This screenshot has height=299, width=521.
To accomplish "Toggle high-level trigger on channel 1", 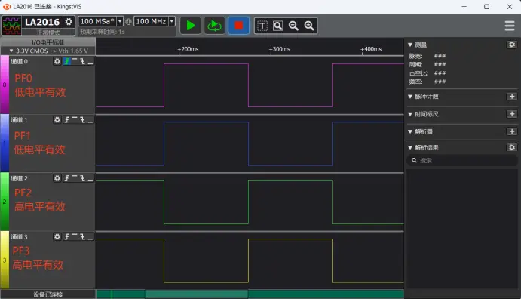I will [75, 120].
